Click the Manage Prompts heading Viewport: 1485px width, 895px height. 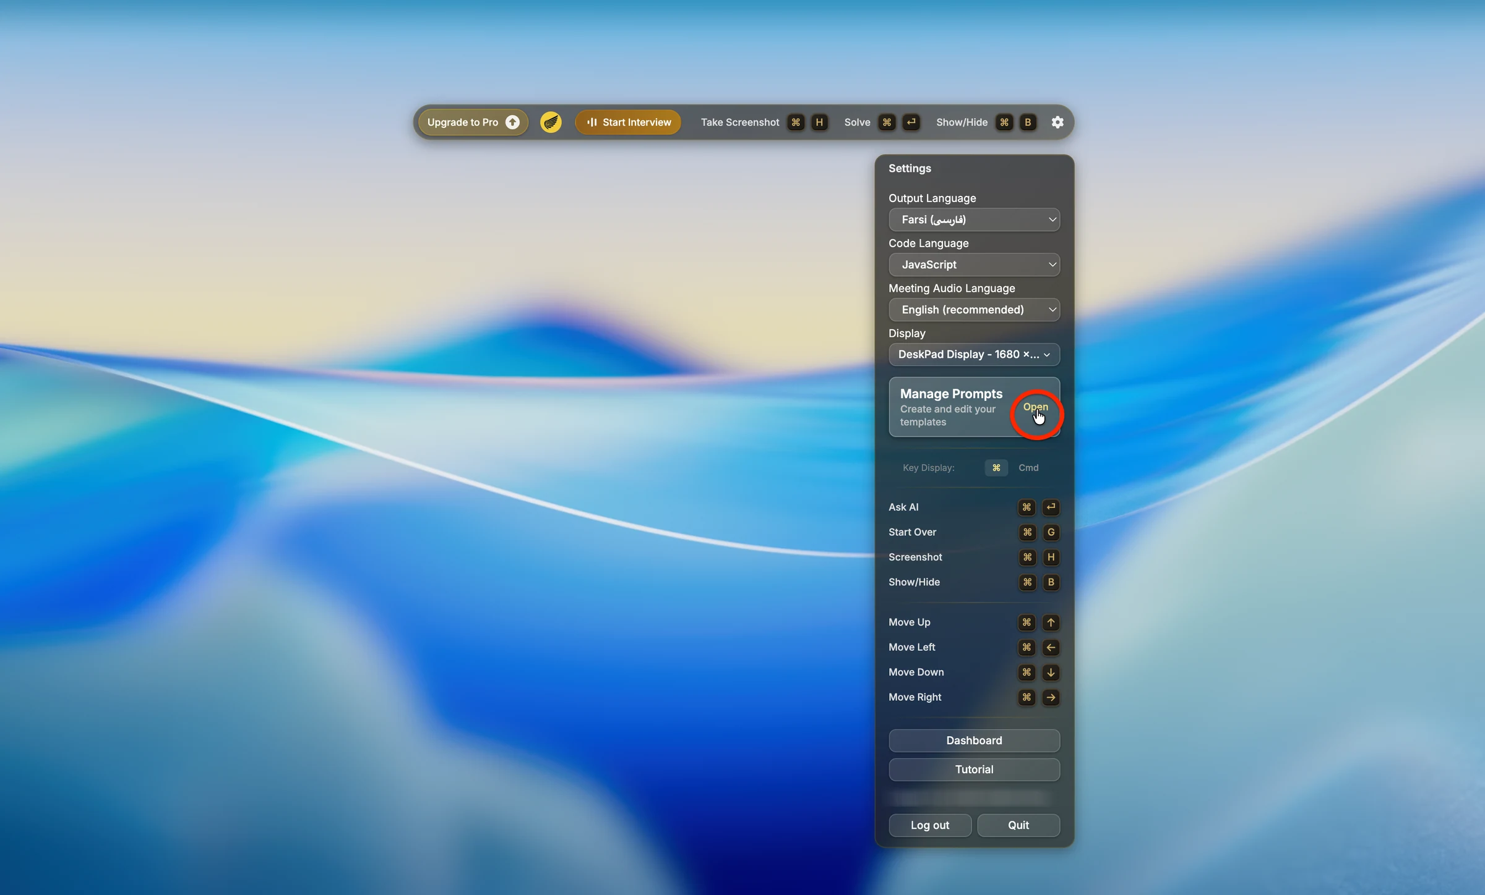coord(951,394)
